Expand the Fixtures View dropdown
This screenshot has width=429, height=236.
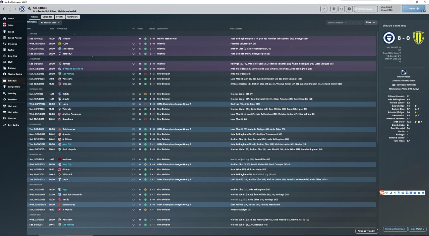50,22
